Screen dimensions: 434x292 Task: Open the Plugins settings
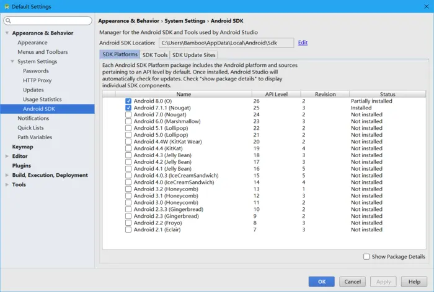point(21,166)
